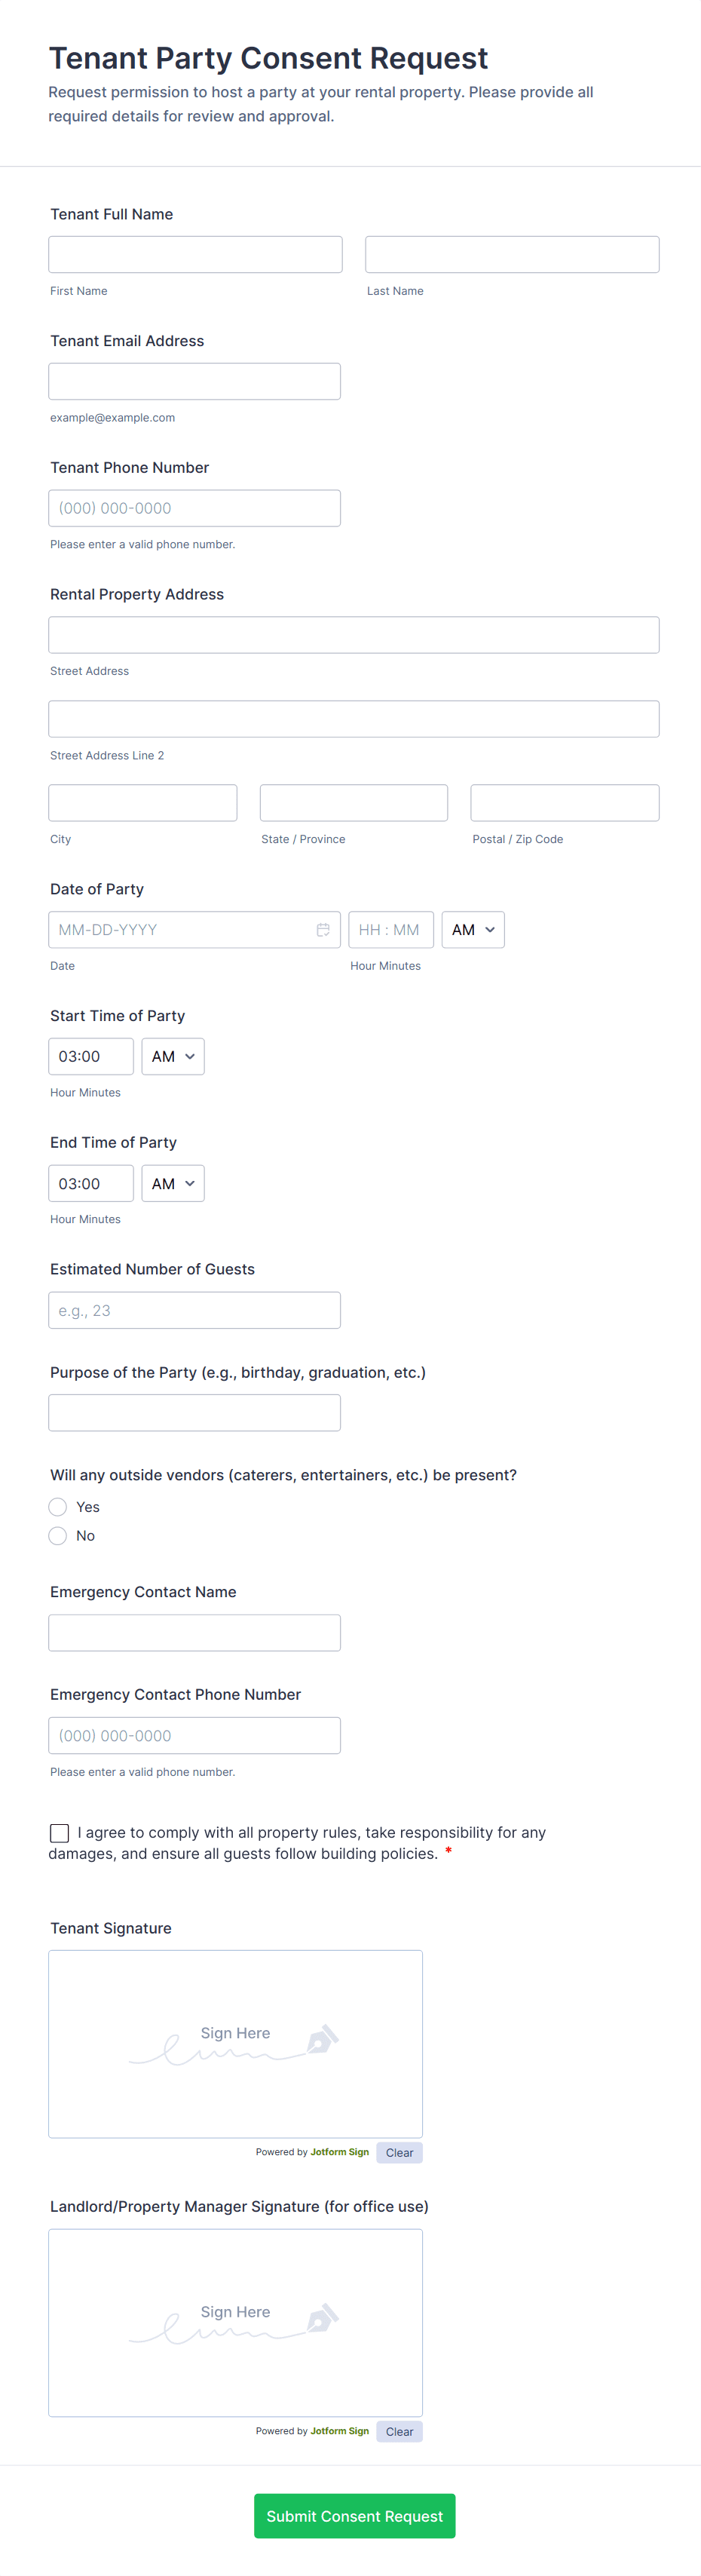
Task: Click the Postal / Zip Code field
Action: [564, 803]
